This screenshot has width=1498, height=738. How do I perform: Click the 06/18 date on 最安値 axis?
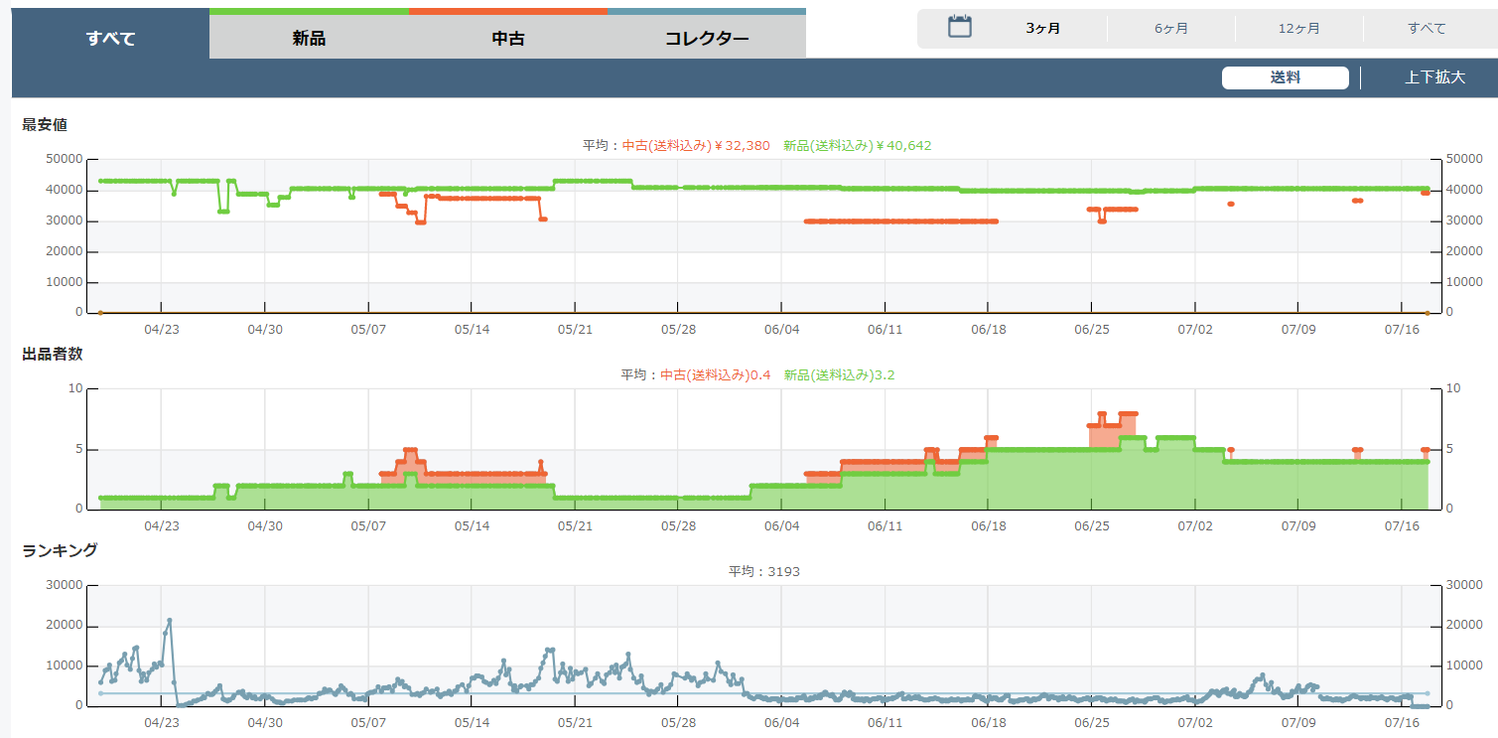(x=988, y=329)
